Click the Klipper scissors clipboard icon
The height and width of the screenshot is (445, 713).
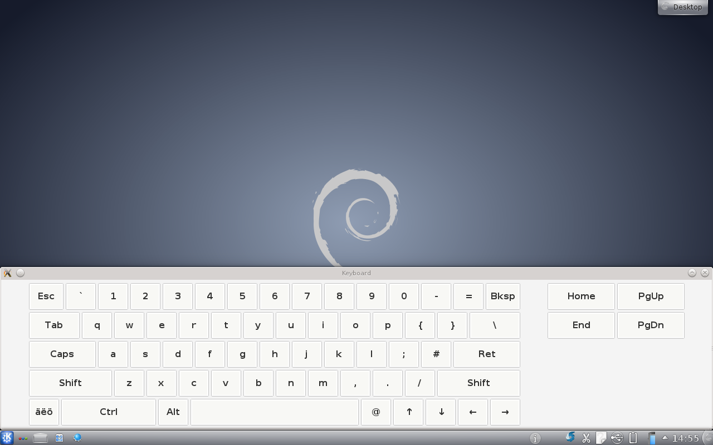586,438
